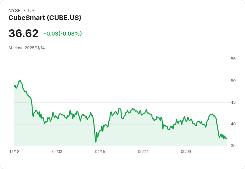Viewport: 245px width, 169px height.
Task: Click the 35 label on the price axis
Action: click(233, 146)
